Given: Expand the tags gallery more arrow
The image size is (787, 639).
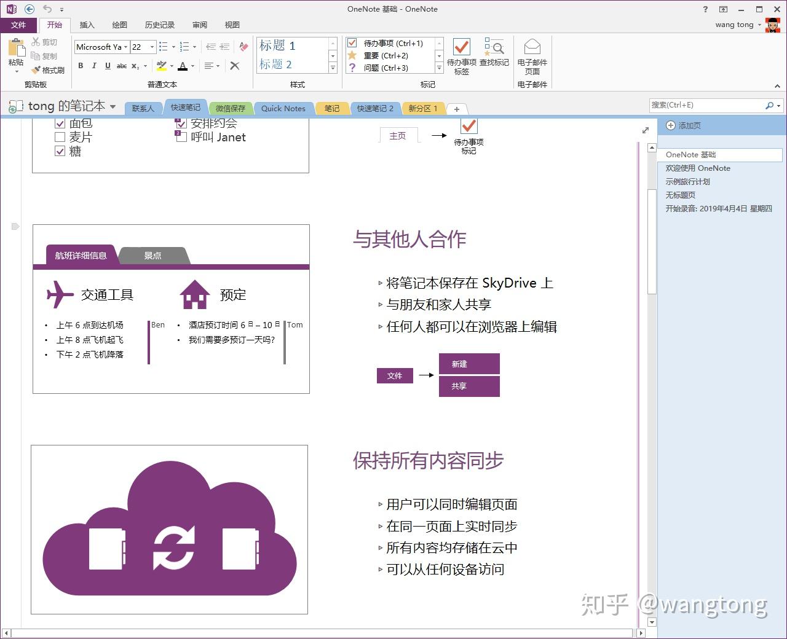Looking at the screenshot, I should point(439,68).
